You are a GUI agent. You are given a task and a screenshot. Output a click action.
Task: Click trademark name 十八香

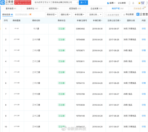pyautogui.click(x=36, y=29)
